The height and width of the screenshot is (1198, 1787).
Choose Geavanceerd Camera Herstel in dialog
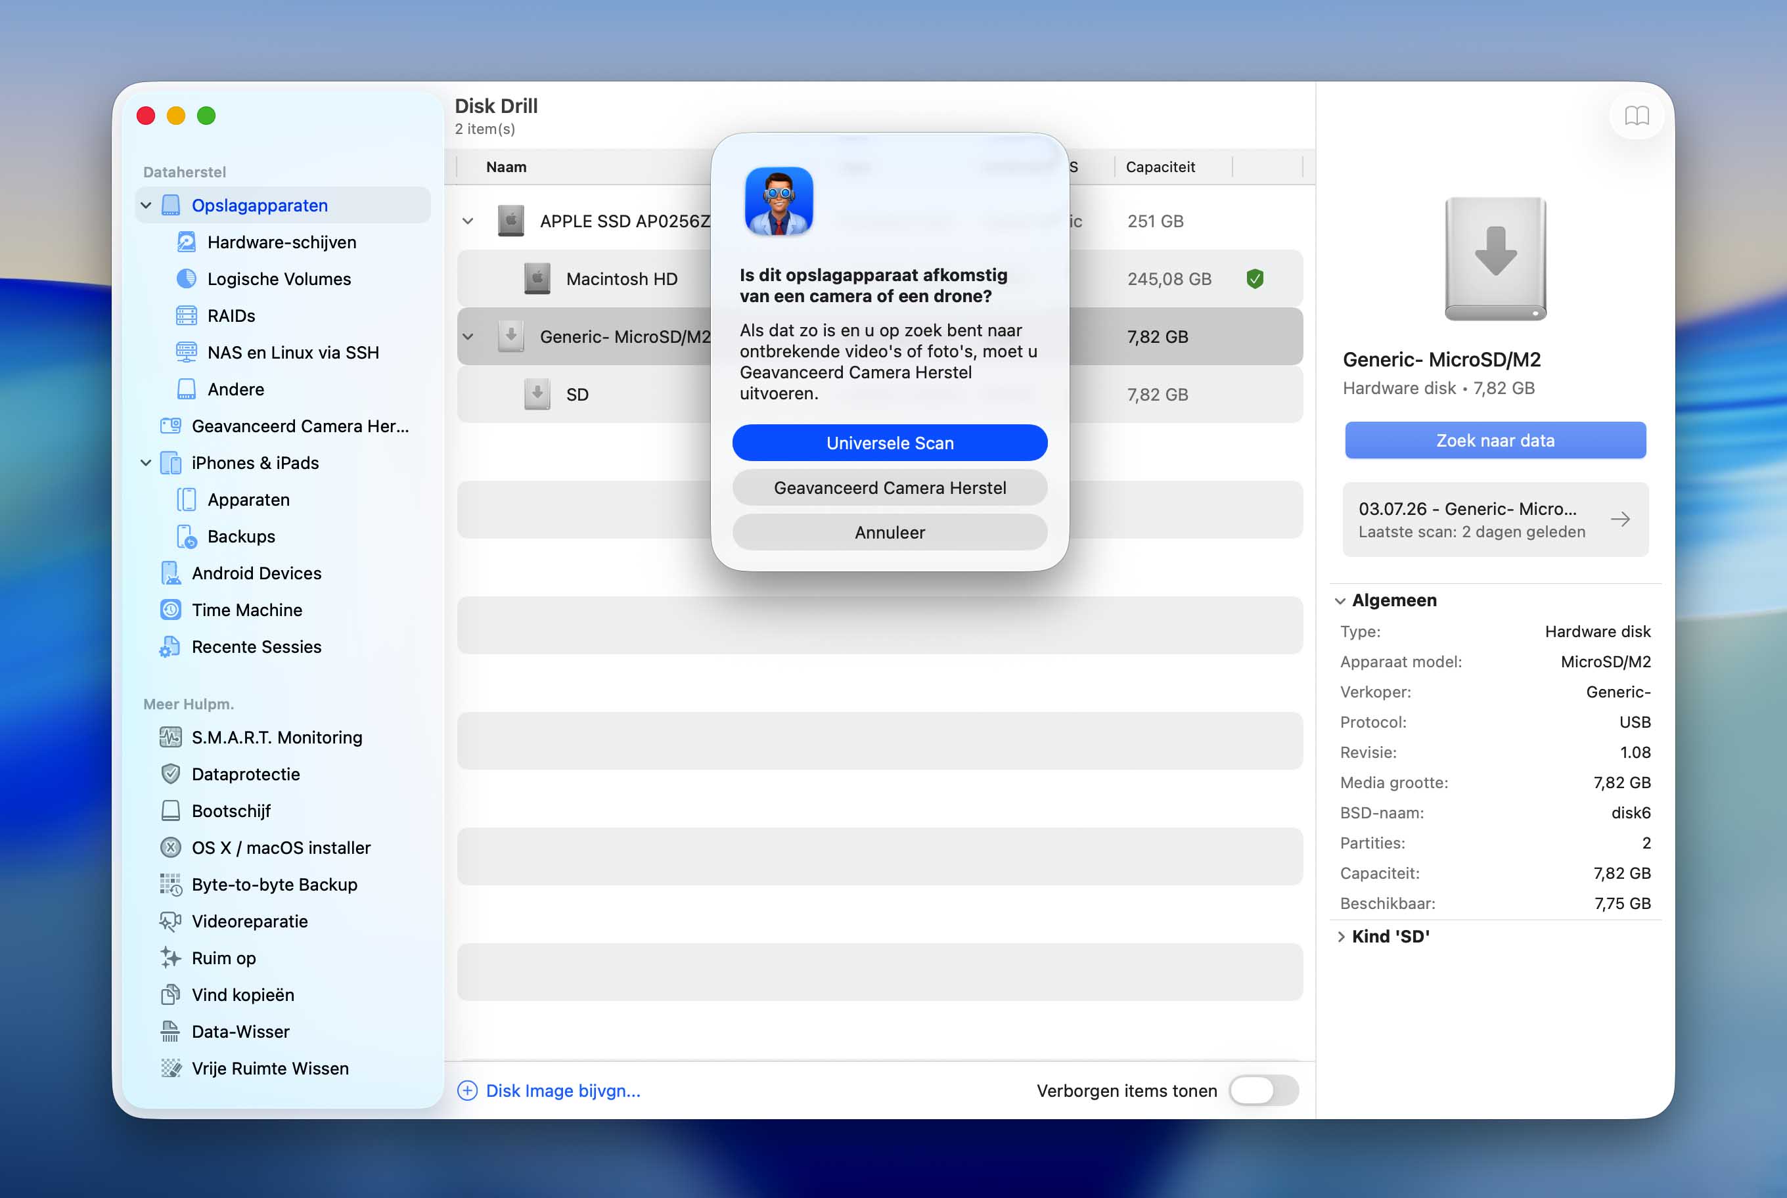click(890, 487)
